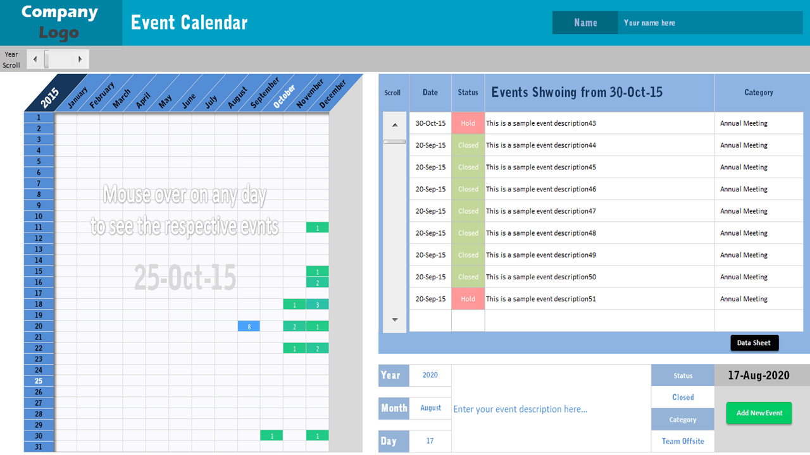This screenshot has height=455, width=810.
Task: Open the Team Offsite category selector
Action: coord(682,441)
